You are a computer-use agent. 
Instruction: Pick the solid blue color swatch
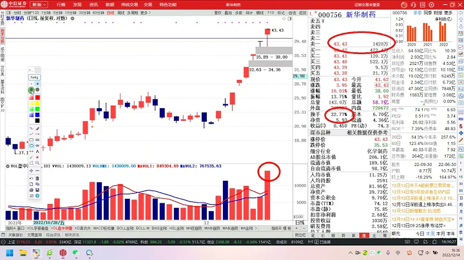coord(37,115)
